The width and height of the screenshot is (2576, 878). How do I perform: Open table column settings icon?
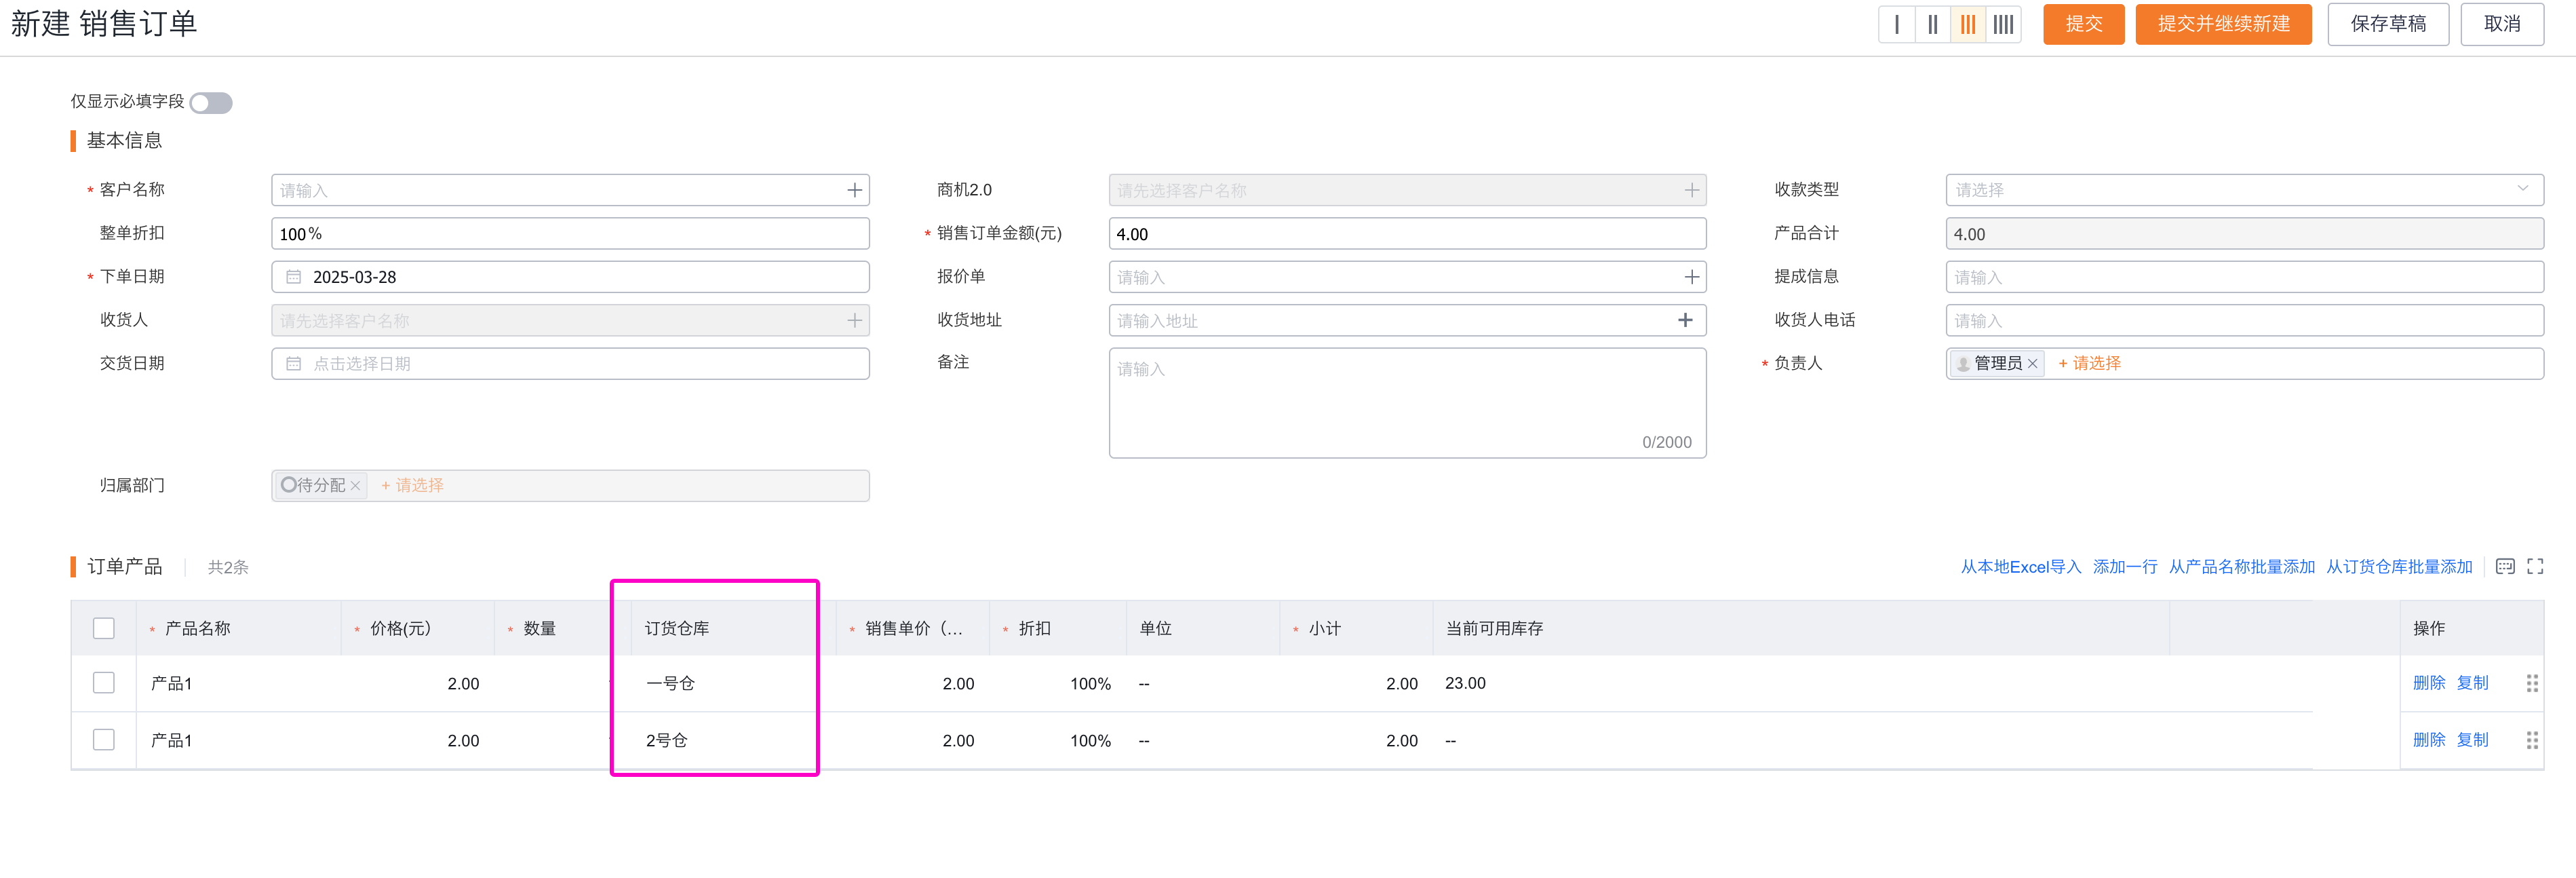click(2505, 567)
